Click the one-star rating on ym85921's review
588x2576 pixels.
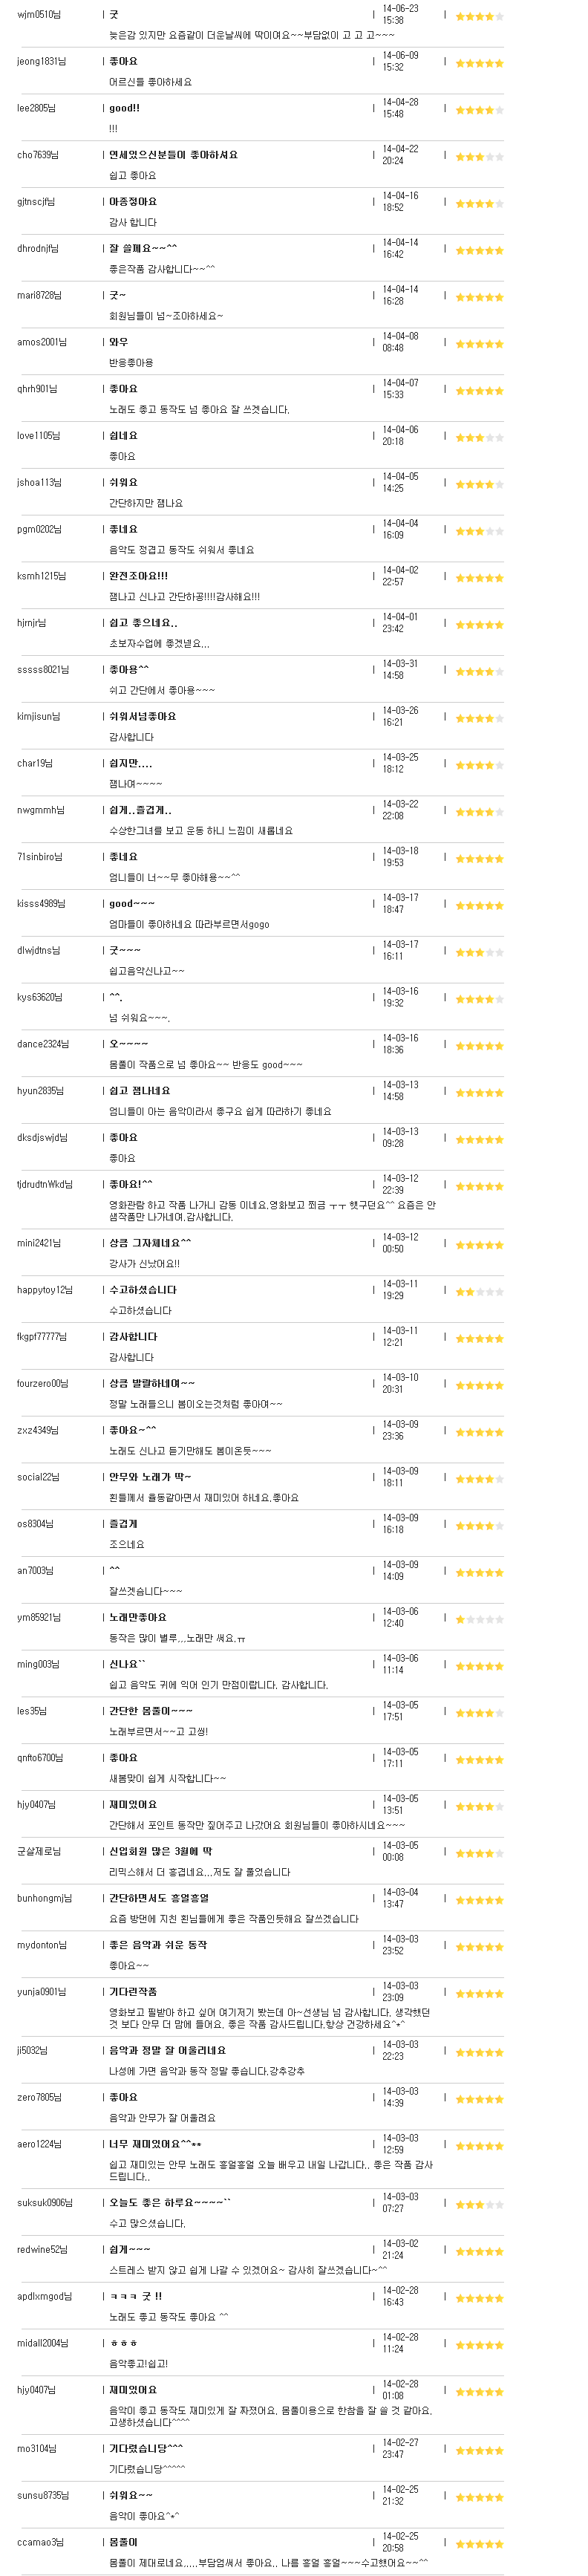click(479, 1619)
